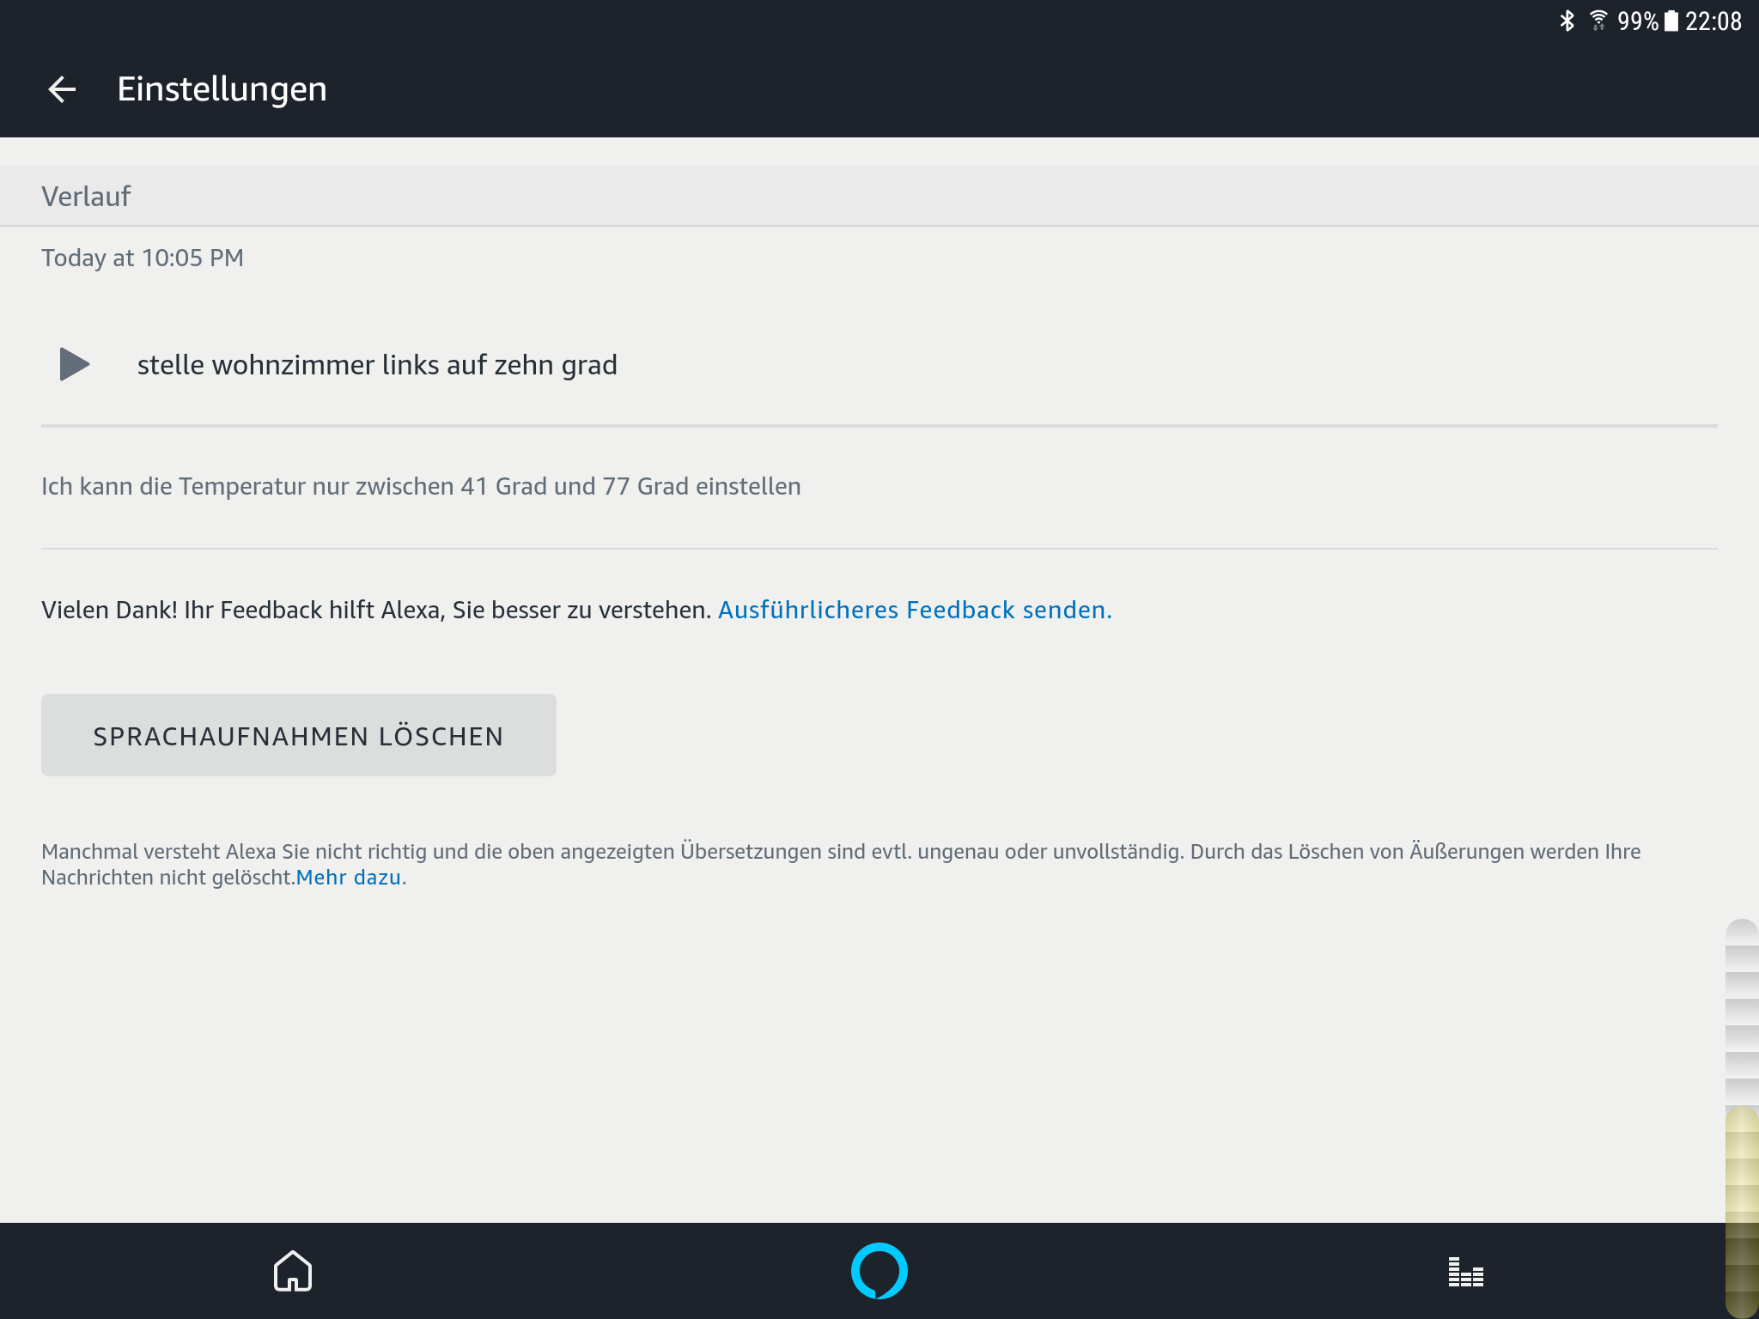Viewport: 1759px width, 1319px height.
Task: Tap the yellow edge handle segment
Action: (1742, 1211)
